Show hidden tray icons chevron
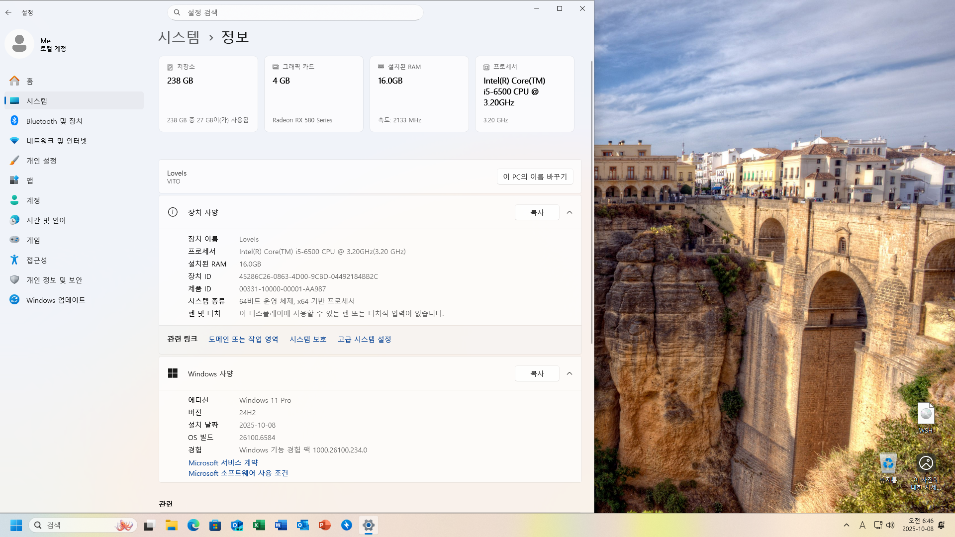The image size is (955, 537). click(846, 525)
